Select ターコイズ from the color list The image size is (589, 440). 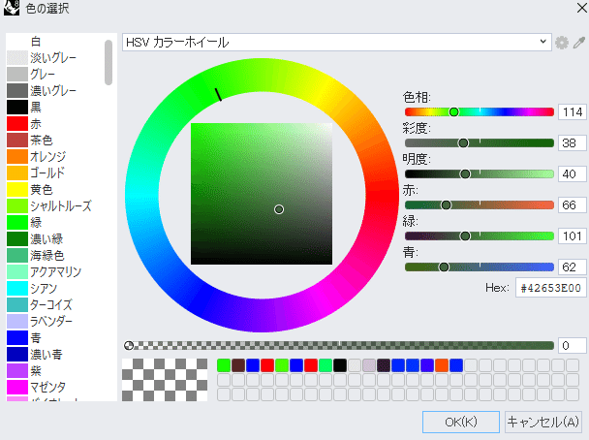54,304
